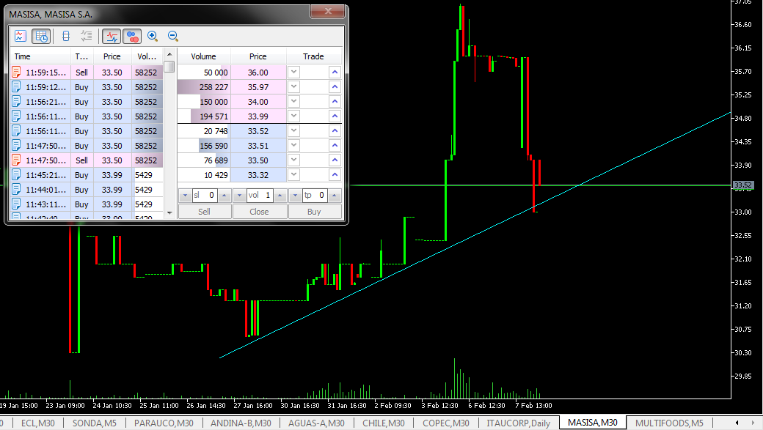Select the 11:43:11 Buy deal icon
Image resolution: width=763 pixels, height=430 pixels.
[x=16, y=204]
